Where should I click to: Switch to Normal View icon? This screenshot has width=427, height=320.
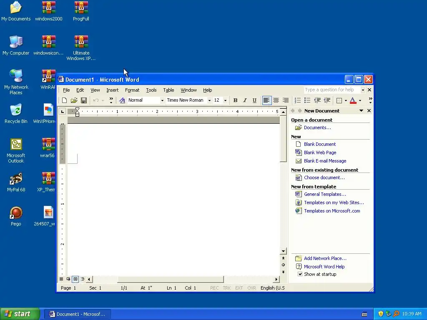click(61, 279)
